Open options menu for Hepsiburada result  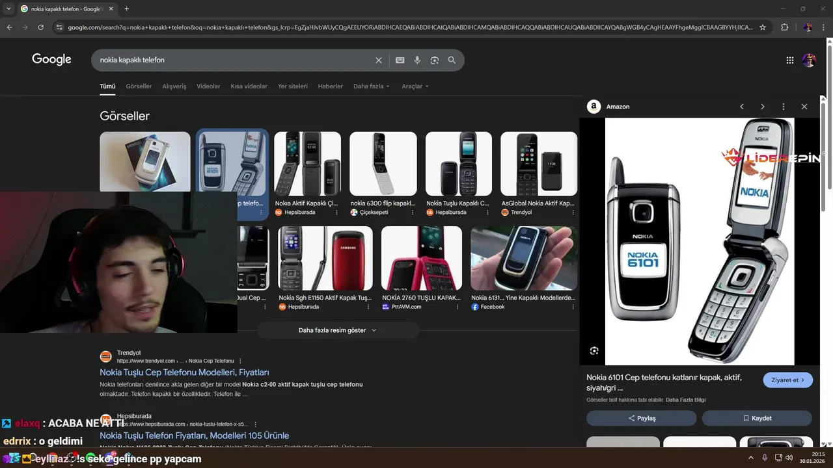[255, 424]
